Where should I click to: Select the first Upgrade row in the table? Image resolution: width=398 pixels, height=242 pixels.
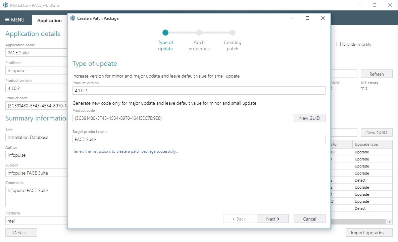coord(362,152)
